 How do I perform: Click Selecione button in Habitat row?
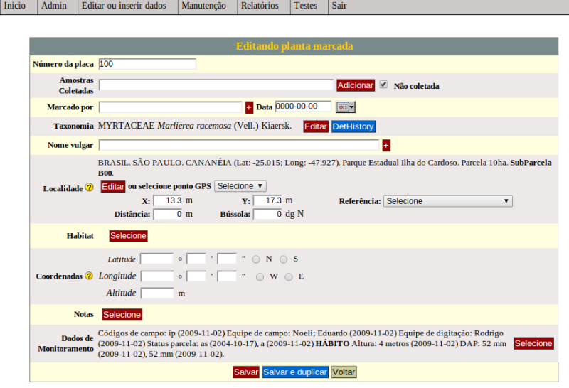tap(128, 236)
